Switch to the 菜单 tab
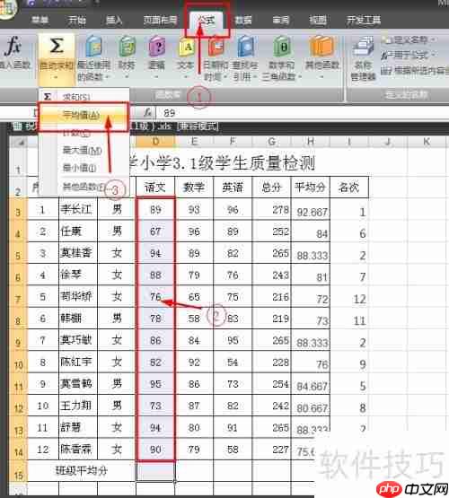Viewport: 449px width, 498px height. (x=40, y=20)
